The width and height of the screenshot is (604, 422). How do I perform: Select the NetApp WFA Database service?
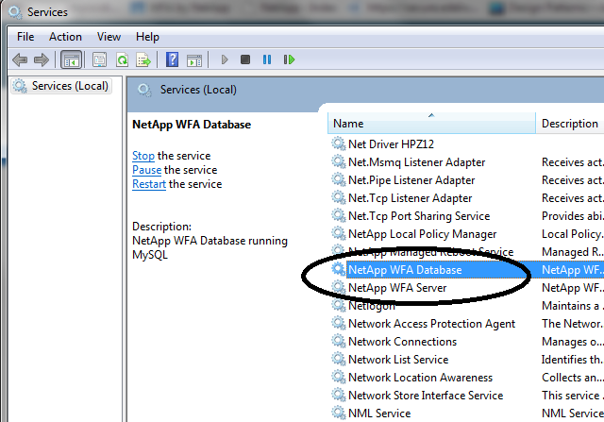405,270
